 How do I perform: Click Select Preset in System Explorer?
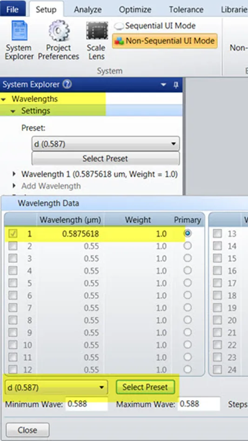click(x=106, y=159)
